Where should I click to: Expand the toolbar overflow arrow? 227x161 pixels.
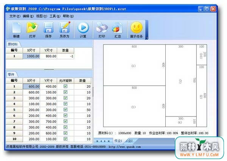tap(147, 38)
